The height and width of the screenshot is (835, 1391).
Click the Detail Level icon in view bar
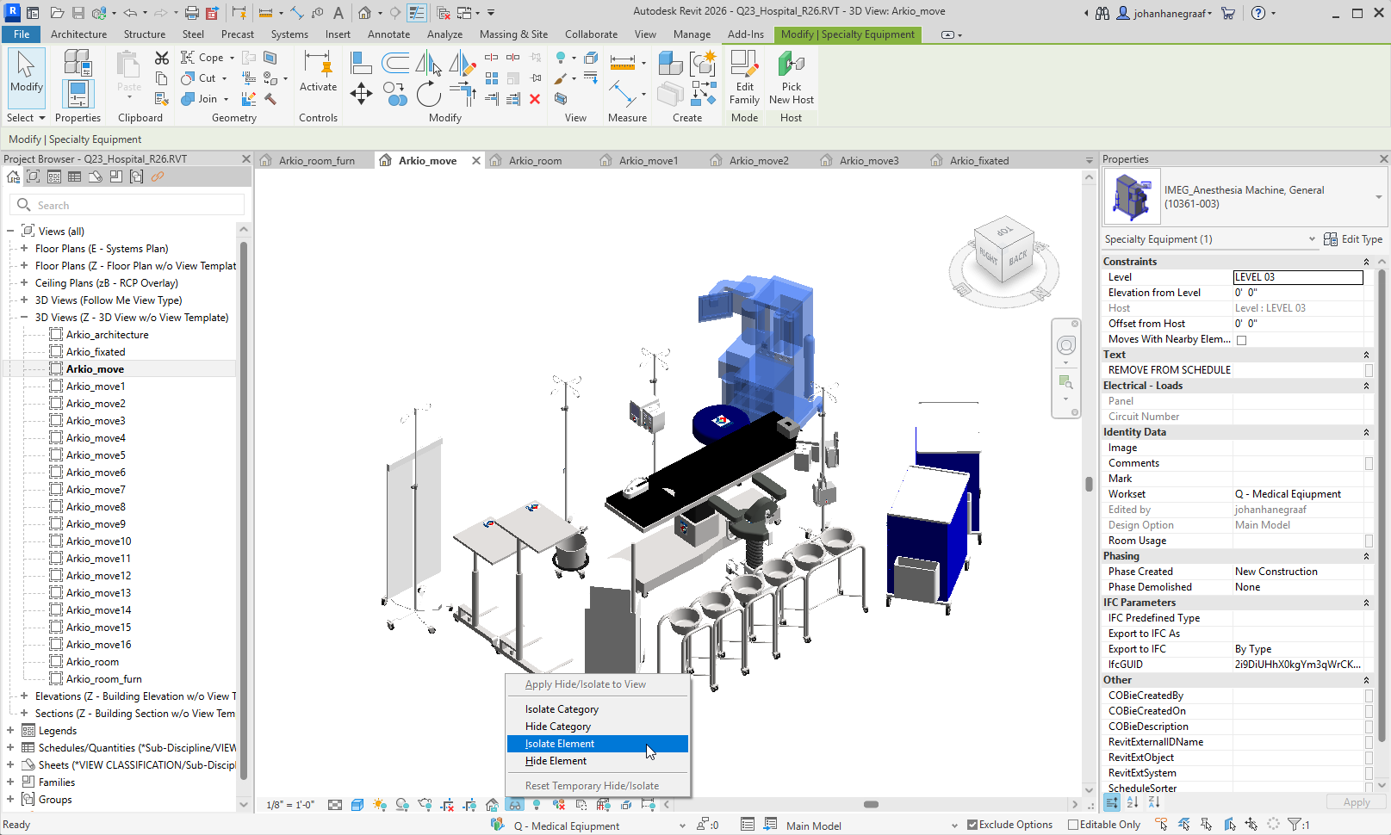[x=335, y=805]
